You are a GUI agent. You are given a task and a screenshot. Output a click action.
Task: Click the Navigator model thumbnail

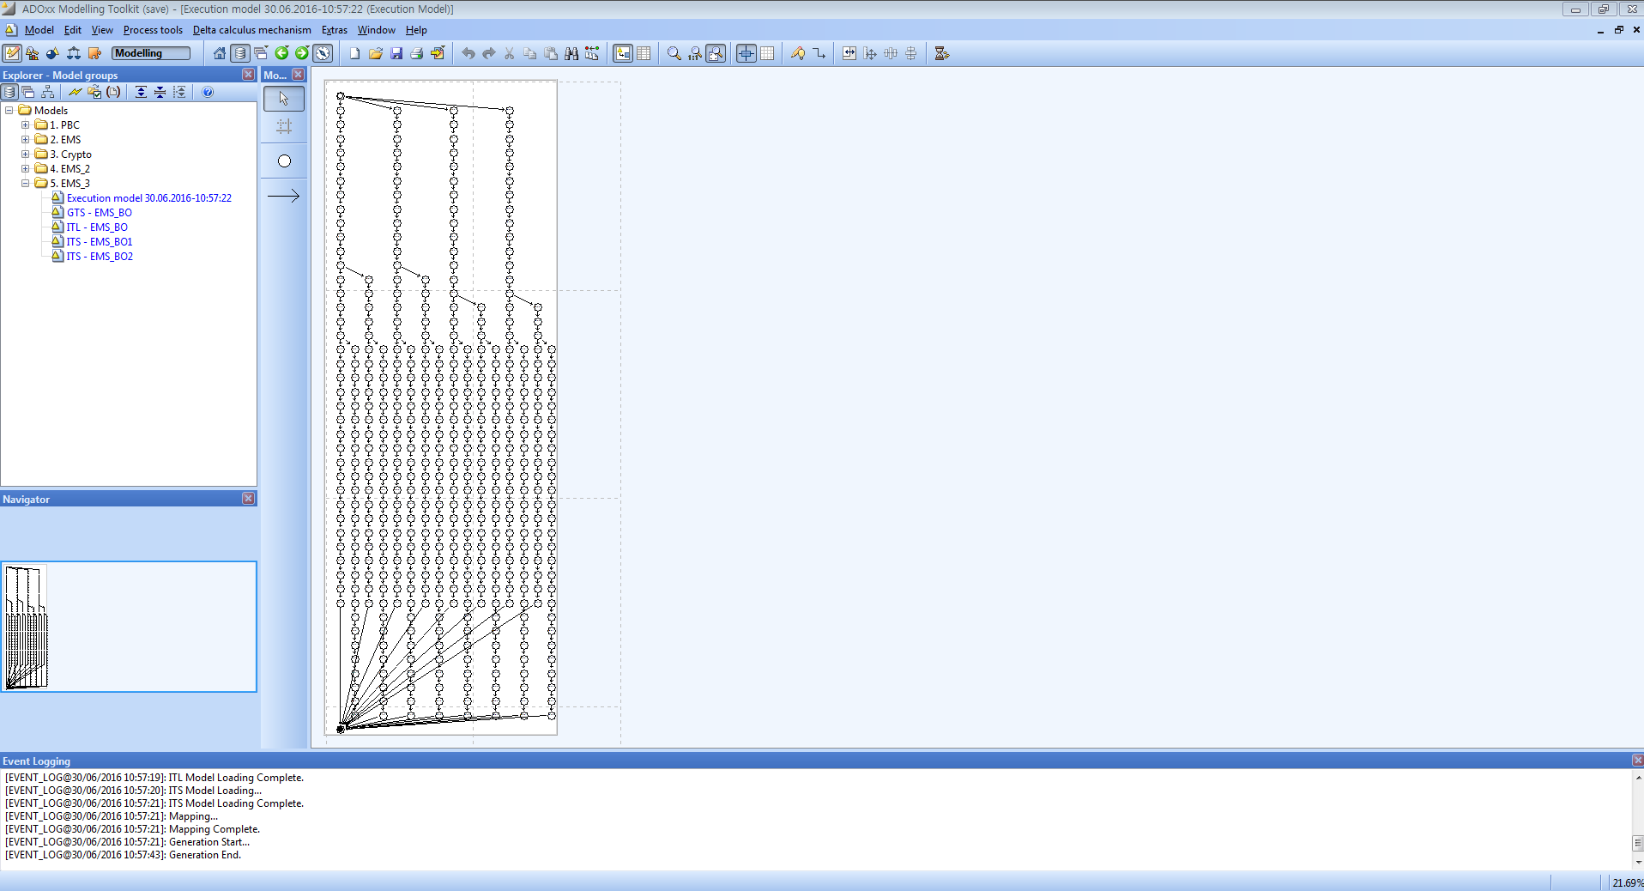[x=27, y=627]
